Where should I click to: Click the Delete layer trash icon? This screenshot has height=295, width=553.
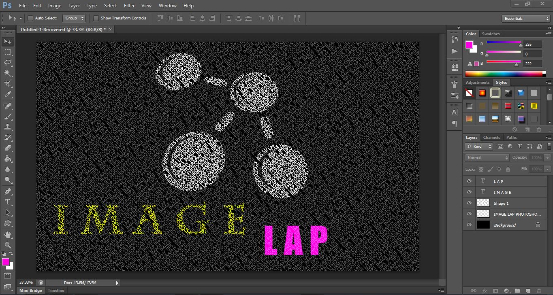tap(539, 291)
